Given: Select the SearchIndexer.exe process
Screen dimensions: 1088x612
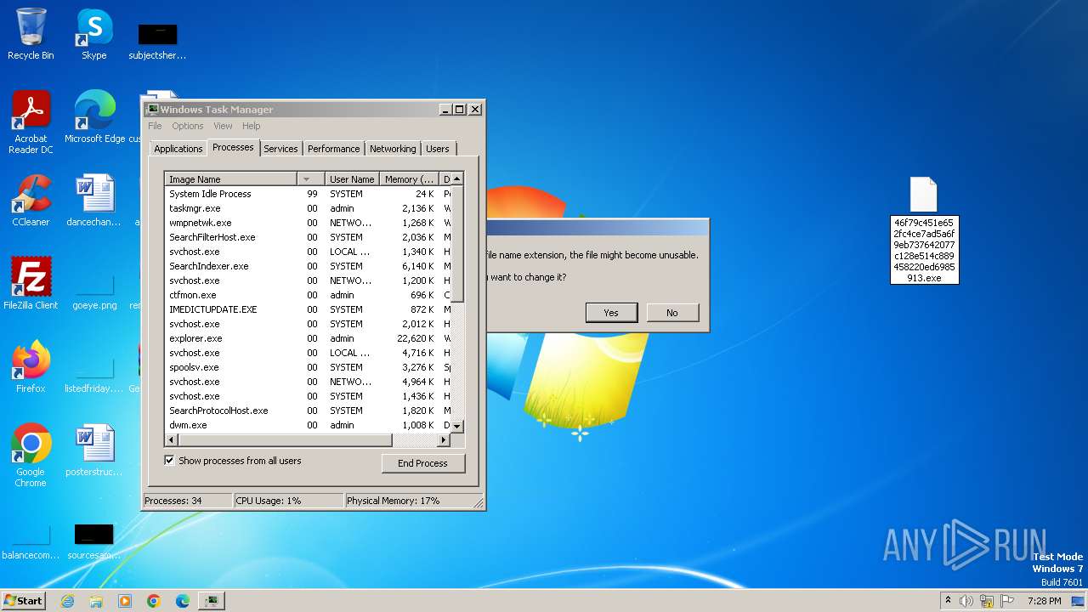Looking at the screenshot, I should coord(307,266).
